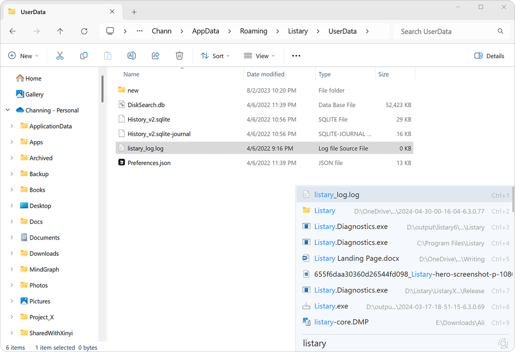
Task: Toggle the Details pane
Action: point(489,56)
